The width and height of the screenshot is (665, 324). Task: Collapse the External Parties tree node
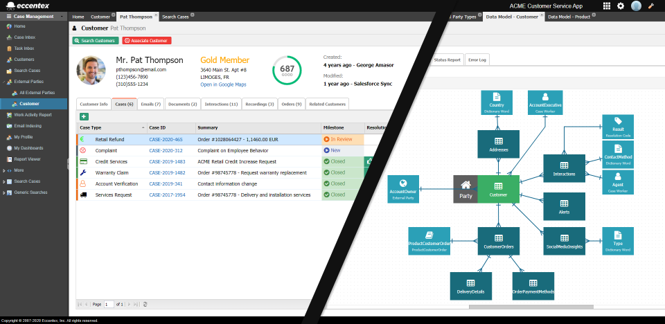(4, 82)
